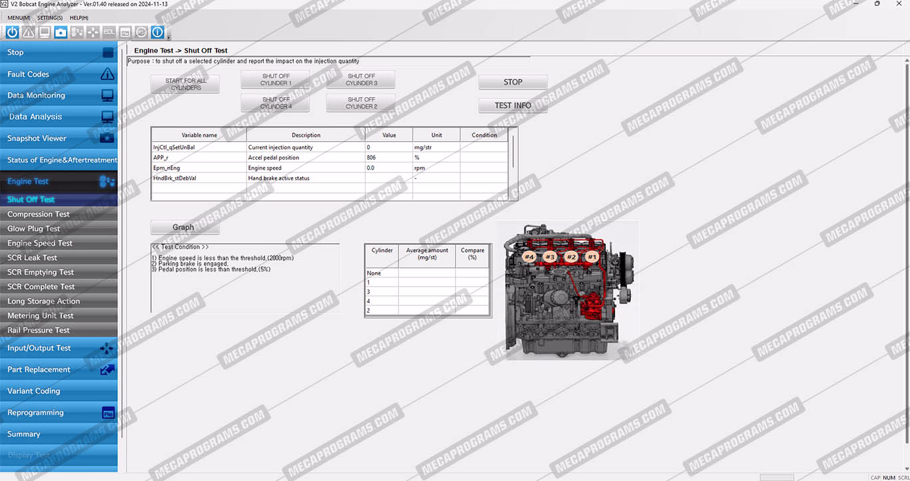This screenshot has height=481, width=910.
Task: Click the APP_r variable cell
Action: tap(199, 158)
